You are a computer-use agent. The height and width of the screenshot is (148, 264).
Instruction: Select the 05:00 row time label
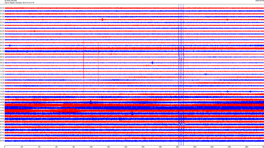[2, 37]
